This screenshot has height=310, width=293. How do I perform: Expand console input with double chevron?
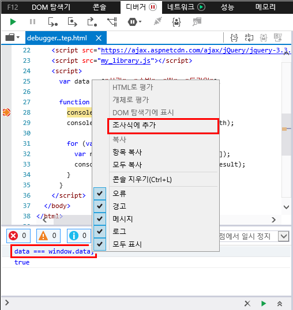tap(280, 303)
